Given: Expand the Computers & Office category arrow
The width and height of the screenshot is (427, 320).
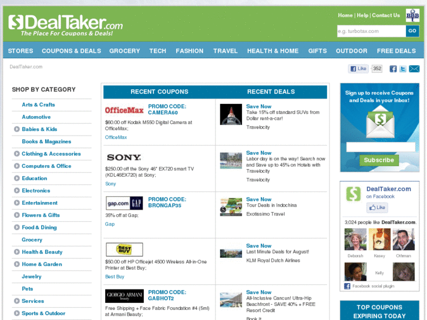Looking at the screenshot, I should pos(17,166).
